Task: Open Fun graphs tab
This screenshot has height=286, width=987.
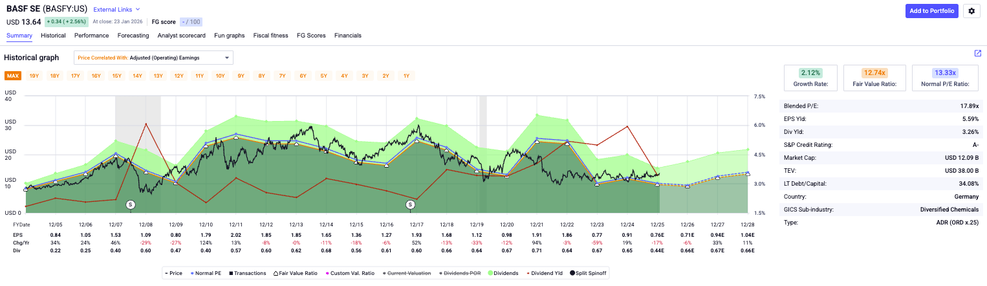Action: (x=230, y=36)
